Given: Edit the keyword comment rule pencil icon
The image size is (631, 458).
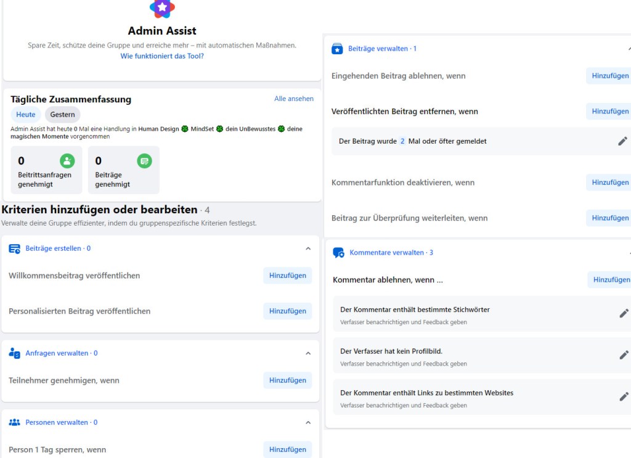Looking at the screenshot, I should point(624,313).
